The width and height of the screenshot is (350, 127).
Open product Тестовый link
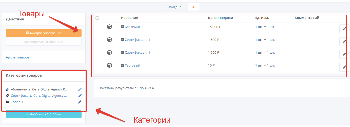coord(132,65)
